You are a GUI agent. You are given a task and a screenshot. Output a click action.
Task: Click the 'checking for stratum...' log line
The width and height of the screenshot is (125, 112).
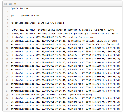53,37
